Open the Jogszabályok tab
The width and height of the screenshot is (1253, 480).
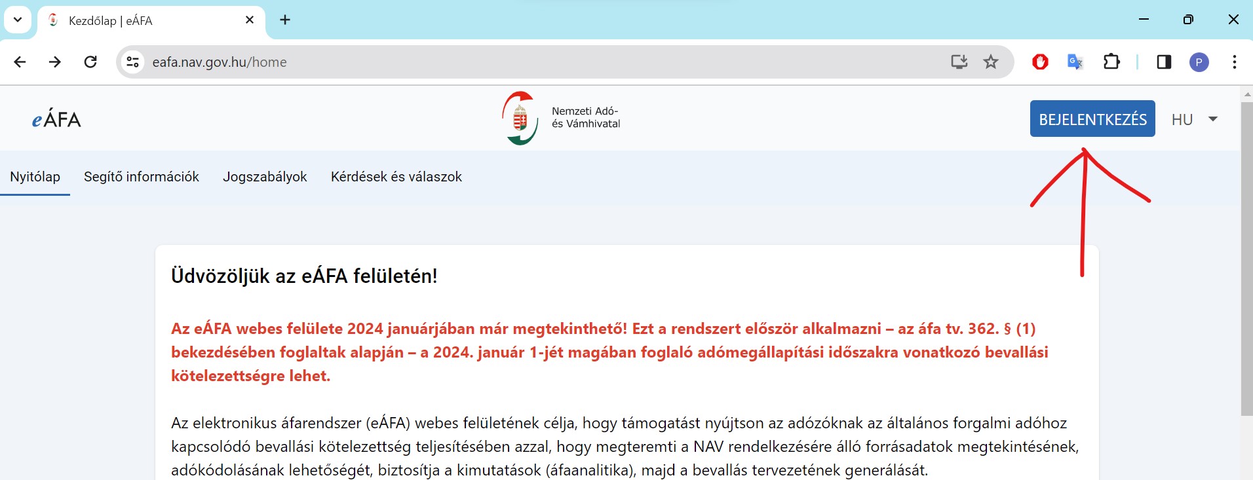(x=265, y=177)
